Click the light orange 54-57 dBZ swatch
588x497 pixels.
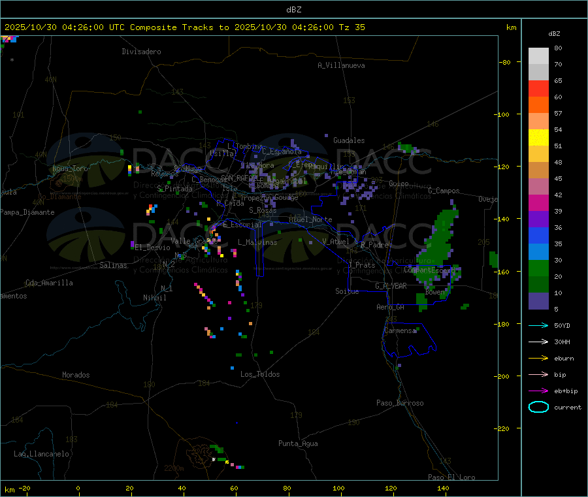[x=538, y=121]
